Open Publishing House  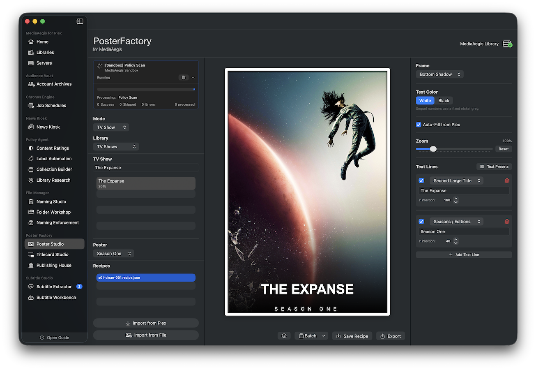coord(55,266)
